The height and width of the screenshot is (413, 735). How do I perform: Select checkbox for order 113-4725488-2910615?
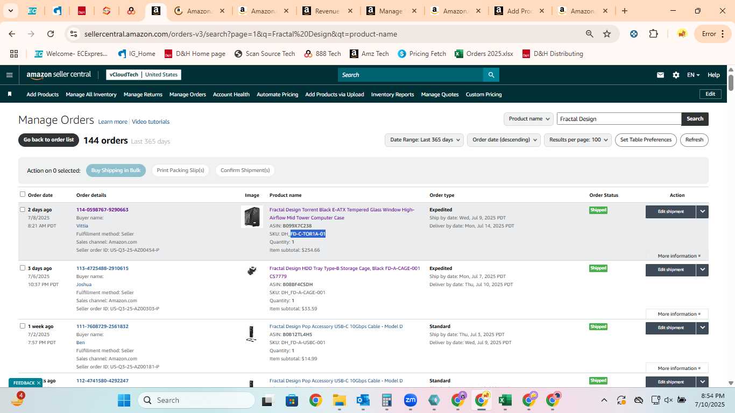pyautogui.click(x=23, y=268)
